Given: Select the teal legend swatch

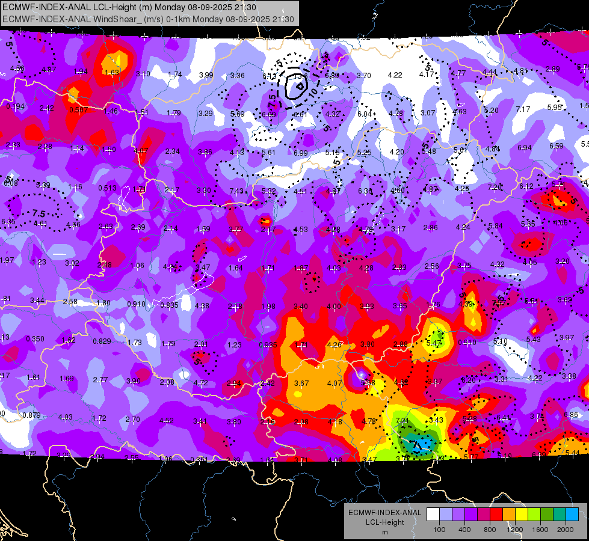Looking at the screenshot, I should [560, 515].
